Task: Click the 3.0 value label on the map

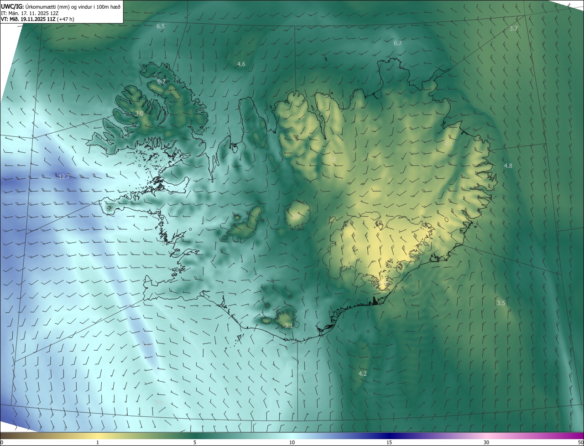Action: click(140, 114)
